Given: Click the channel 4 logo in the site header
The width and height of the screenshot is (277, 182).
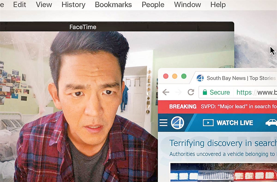Looking at the screenshot, I should tap(177, 123).
